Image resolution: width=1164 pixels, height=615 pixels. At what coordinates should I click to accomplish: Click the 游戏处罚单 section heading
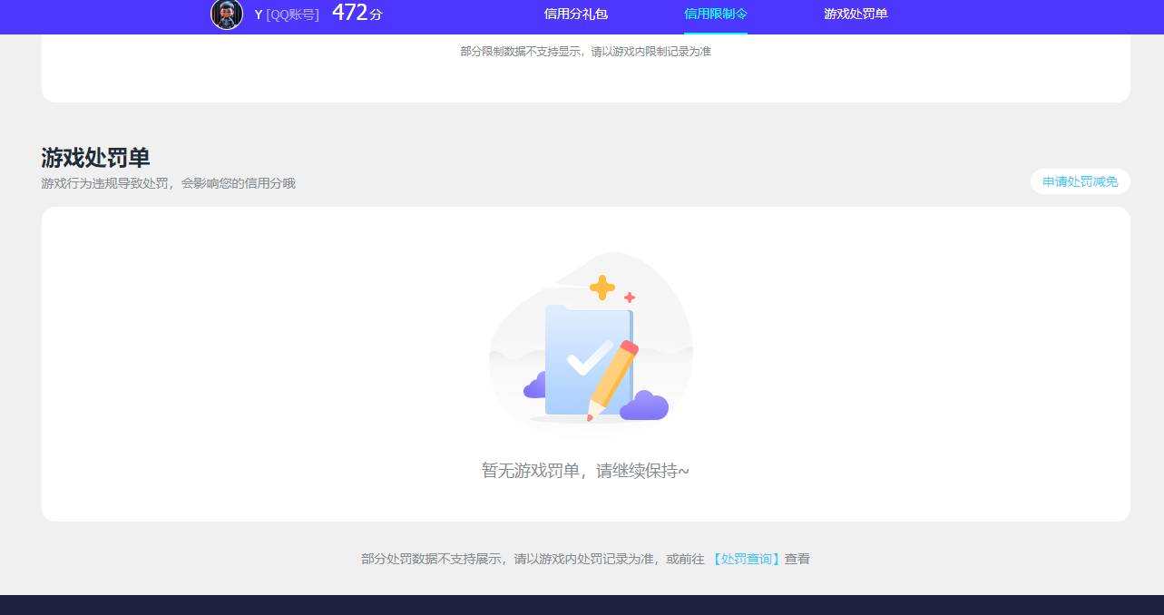[x=95, y=158]
